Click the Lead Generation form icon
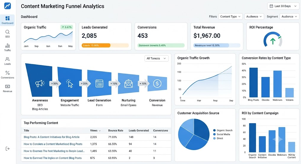Viewport: 301px width, 164px height. point(99,83)
